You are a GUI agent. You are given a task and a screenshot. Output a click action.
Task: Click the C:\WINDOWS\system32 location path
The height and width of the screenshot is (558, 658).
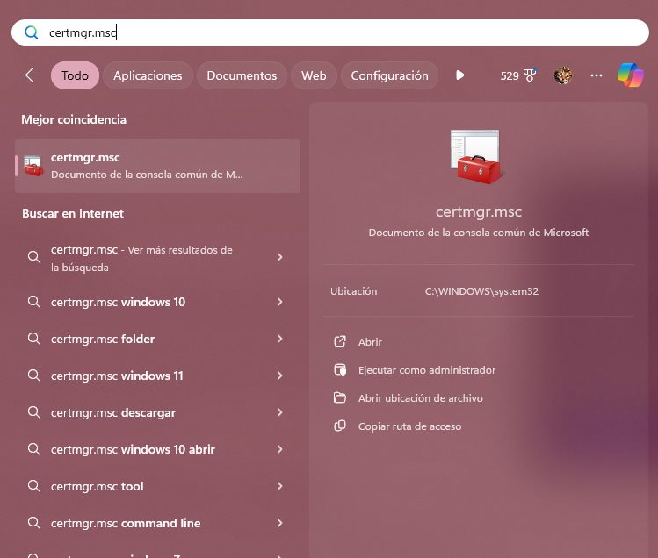click(481, 291)
